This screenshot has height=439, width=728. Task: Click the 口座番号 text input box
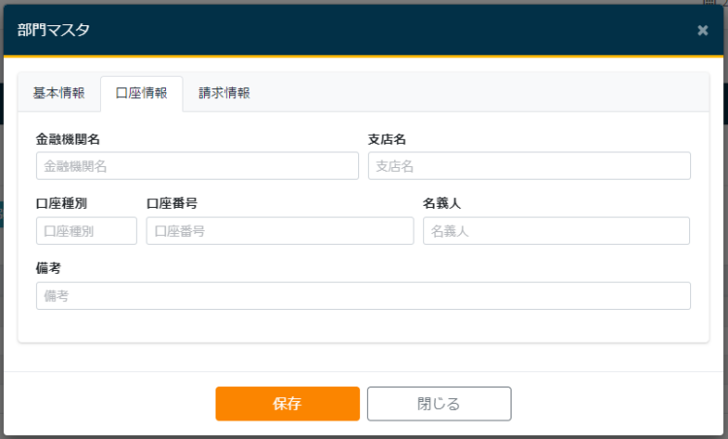[x=280, y=231]
